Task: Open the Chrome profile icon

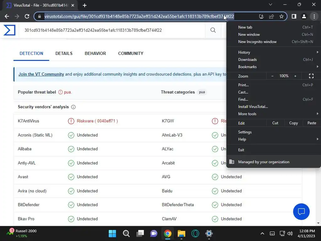Action: (x=304, y=16)
